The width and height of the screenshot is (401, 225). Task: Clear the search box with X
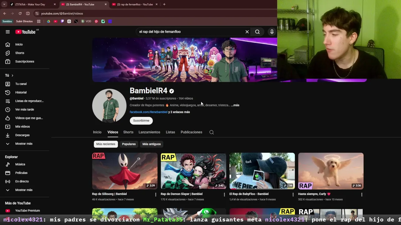pyautogui.click(x=247, y=32)
